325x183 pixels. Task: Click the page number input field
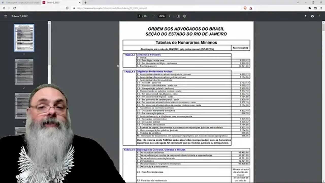coord(139,16)
